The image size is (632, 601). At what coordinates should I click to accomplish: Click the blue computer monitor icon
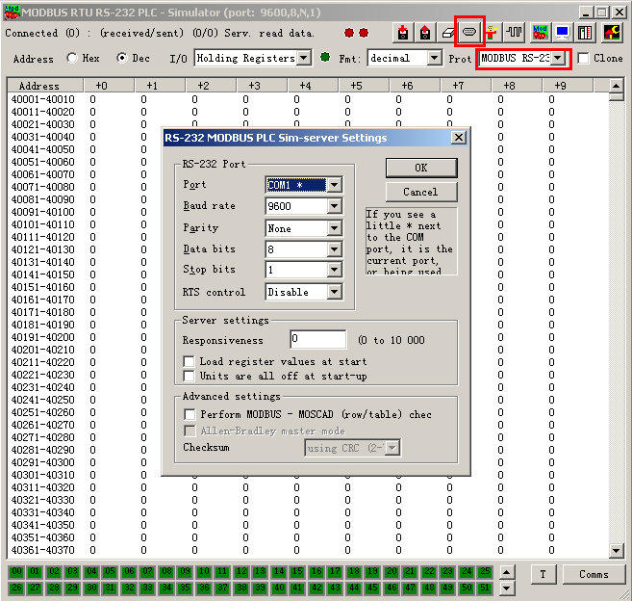563,33
